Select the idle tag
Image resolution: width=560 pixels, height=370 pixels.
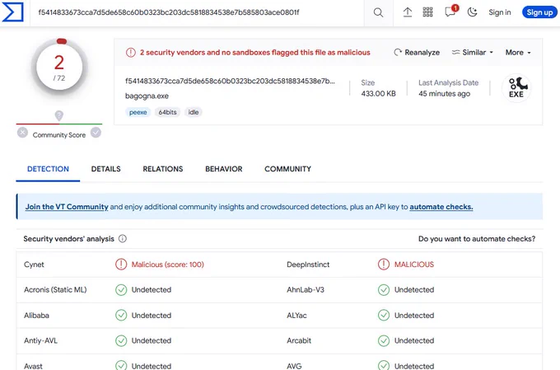194,112
